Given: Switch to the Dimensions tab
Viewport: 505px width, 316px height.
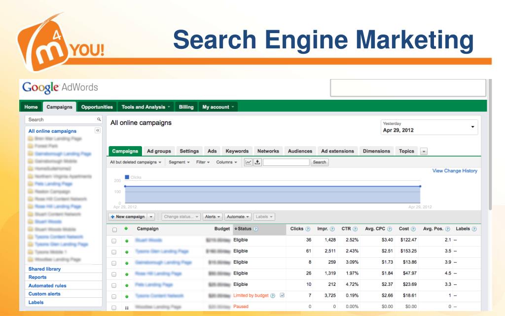Looking at the screenshot, I should point(376,151).
